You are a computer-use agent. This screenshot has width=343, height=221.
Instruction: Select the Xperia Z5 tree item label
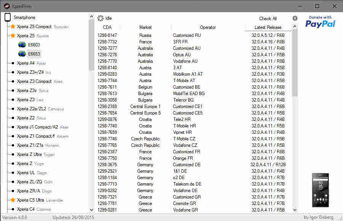coord(26,36)
